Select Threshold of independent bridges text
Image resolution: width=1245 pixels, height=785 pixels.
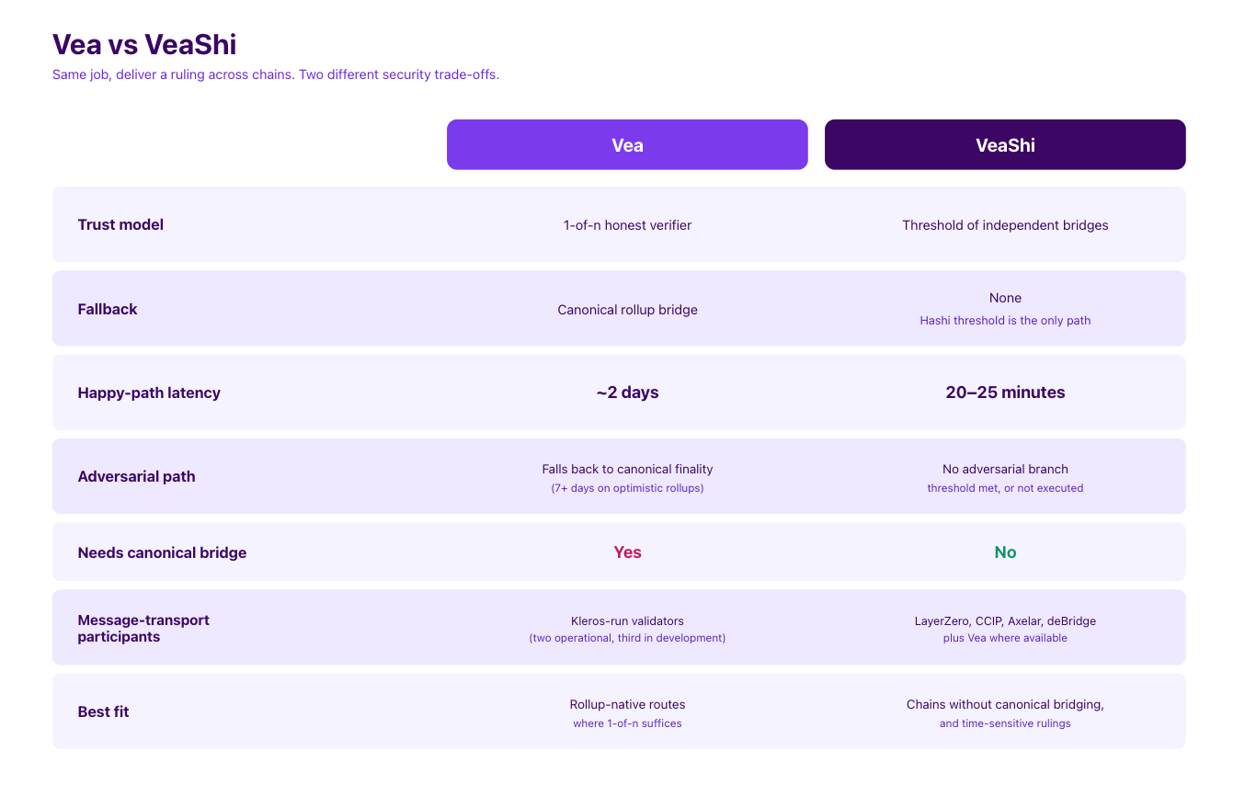tap(1005, 225)
